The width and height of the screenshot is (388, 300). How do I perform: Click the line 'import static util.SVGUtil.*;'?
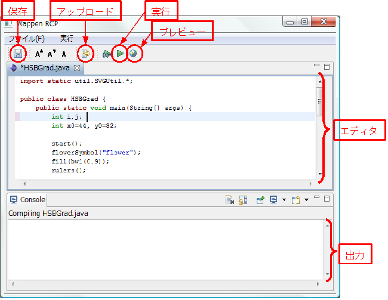point(76,81)
